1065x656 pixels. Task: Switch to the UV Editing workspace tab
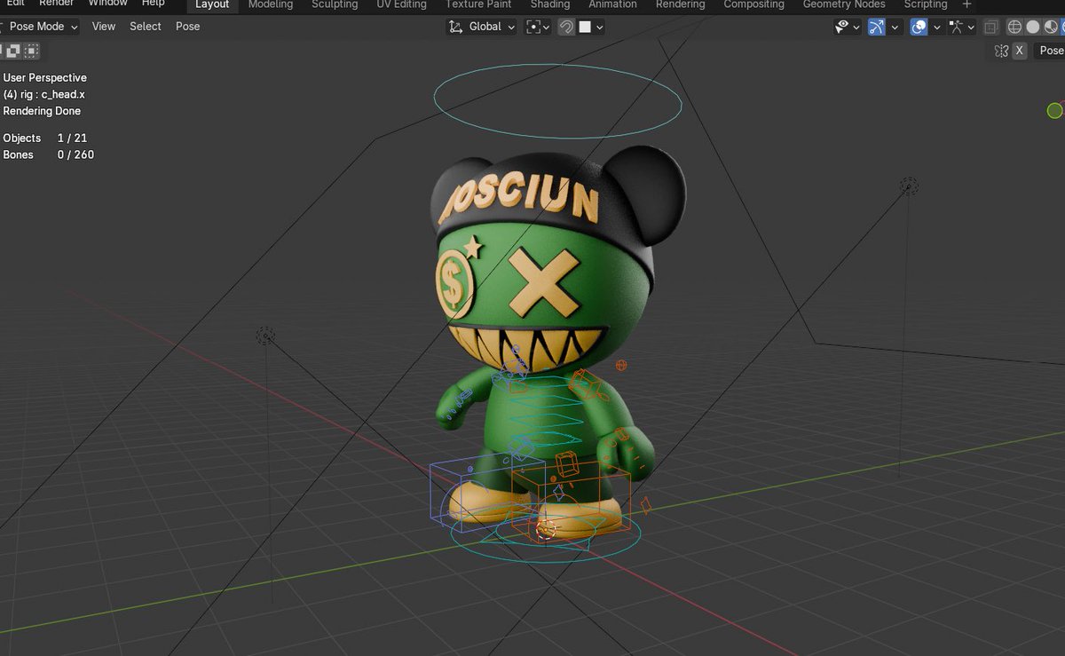[x=401, y=4]
